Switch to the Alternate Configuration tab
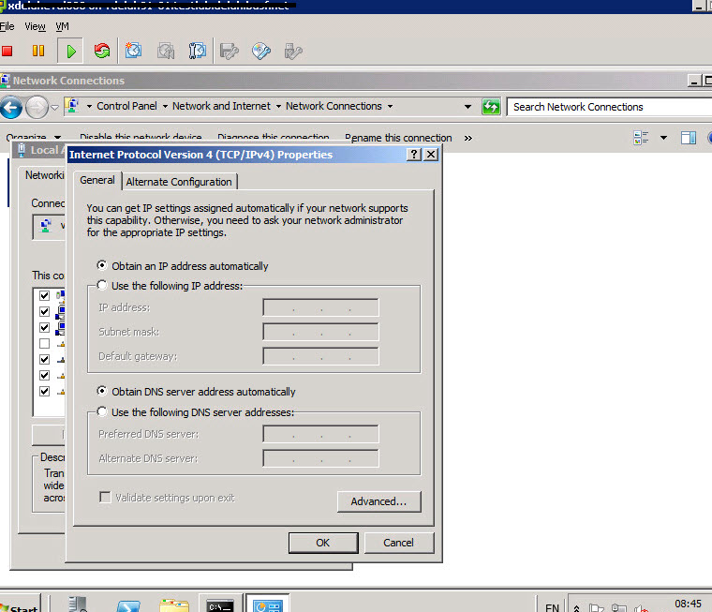This screenshot has width=712, height=612. coord(179,182)
